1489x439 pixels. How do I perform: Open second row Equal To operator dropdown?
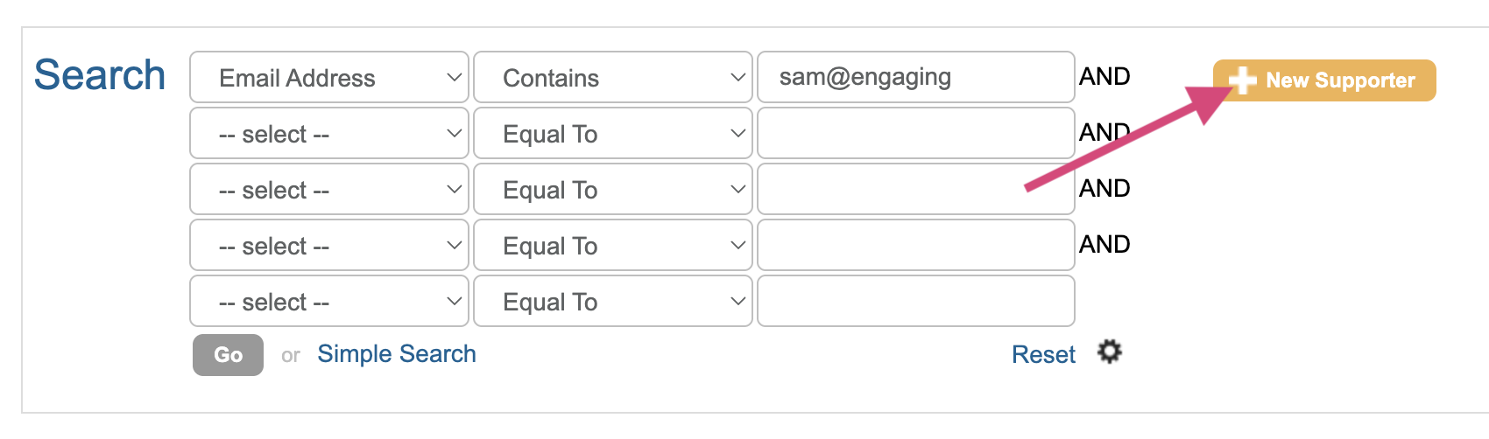point(613,134)
